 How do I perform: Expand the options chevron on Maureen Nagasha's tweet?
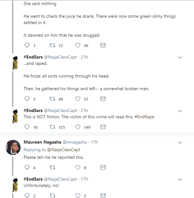tap(180, 143)
